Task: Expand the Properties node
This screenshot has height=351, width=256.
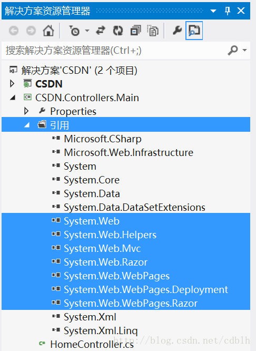Action: coord(26,111)
